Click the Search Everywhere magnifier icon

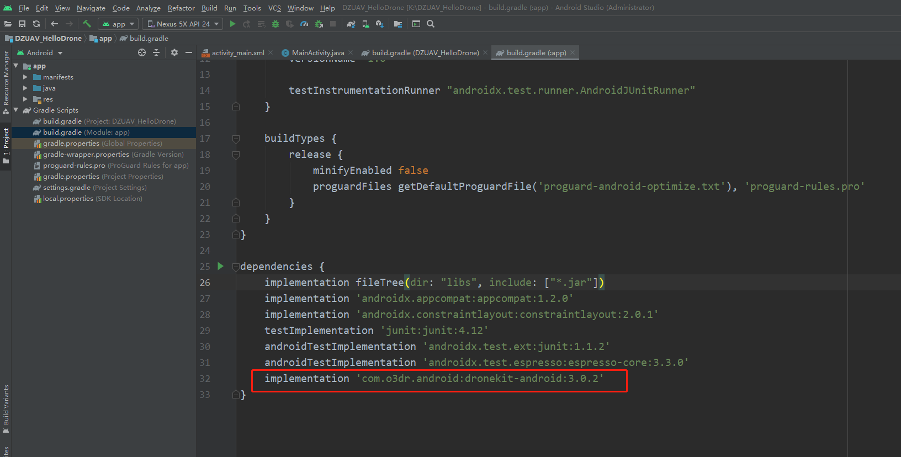click(431, 24)
